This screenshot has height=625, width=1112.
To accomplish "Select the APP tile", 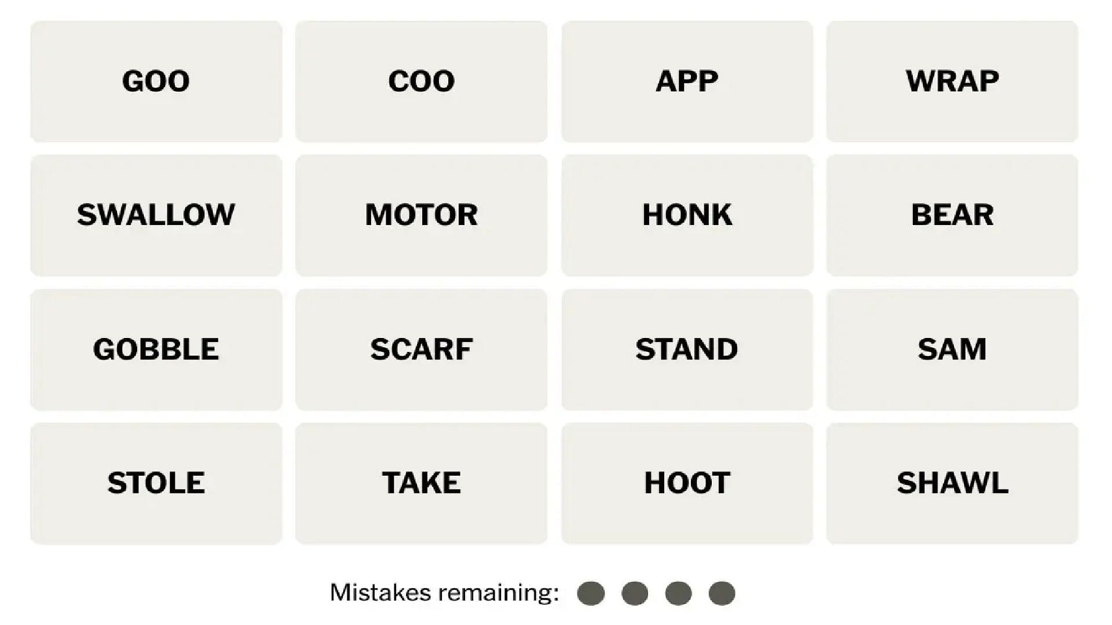I will tap(686, 80).
